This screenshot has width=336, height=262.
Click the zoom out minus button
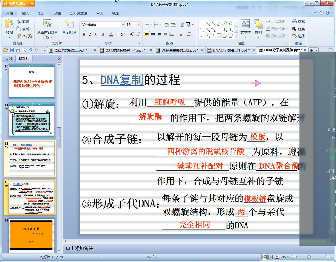294,257
